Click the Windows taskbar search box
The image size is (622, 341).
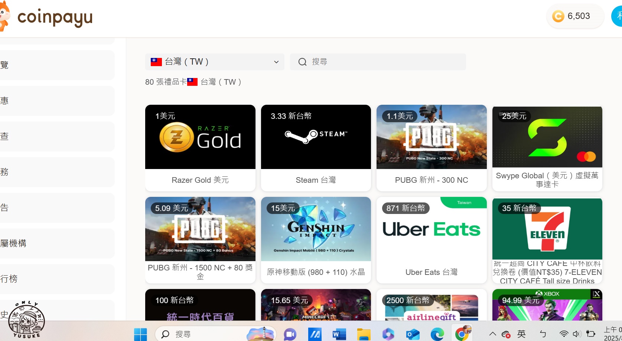click(x=215, y=334)
